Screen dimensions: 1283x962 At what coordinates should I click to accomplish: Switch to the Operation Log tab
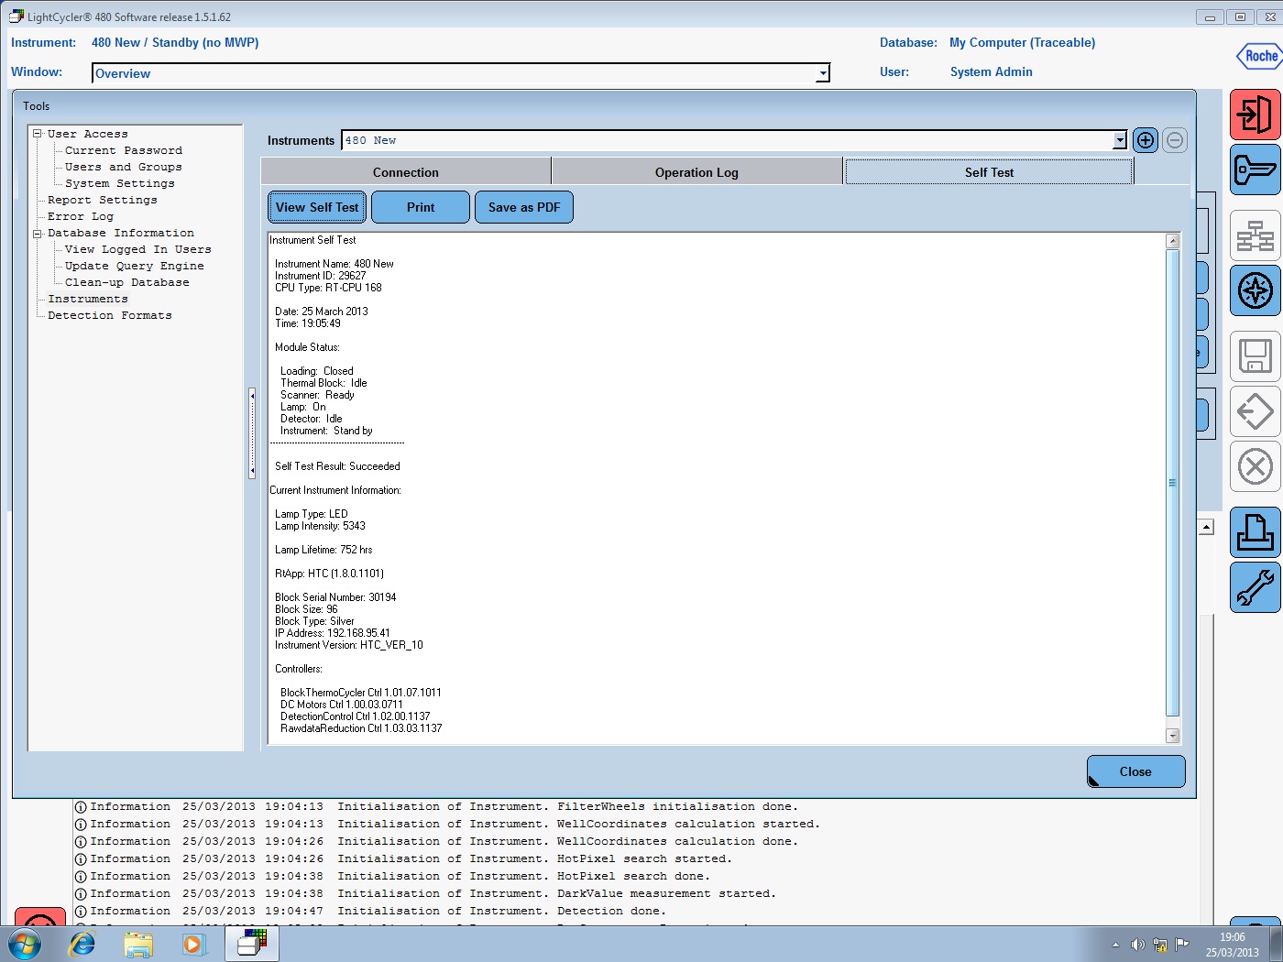(x=696, y=171)
